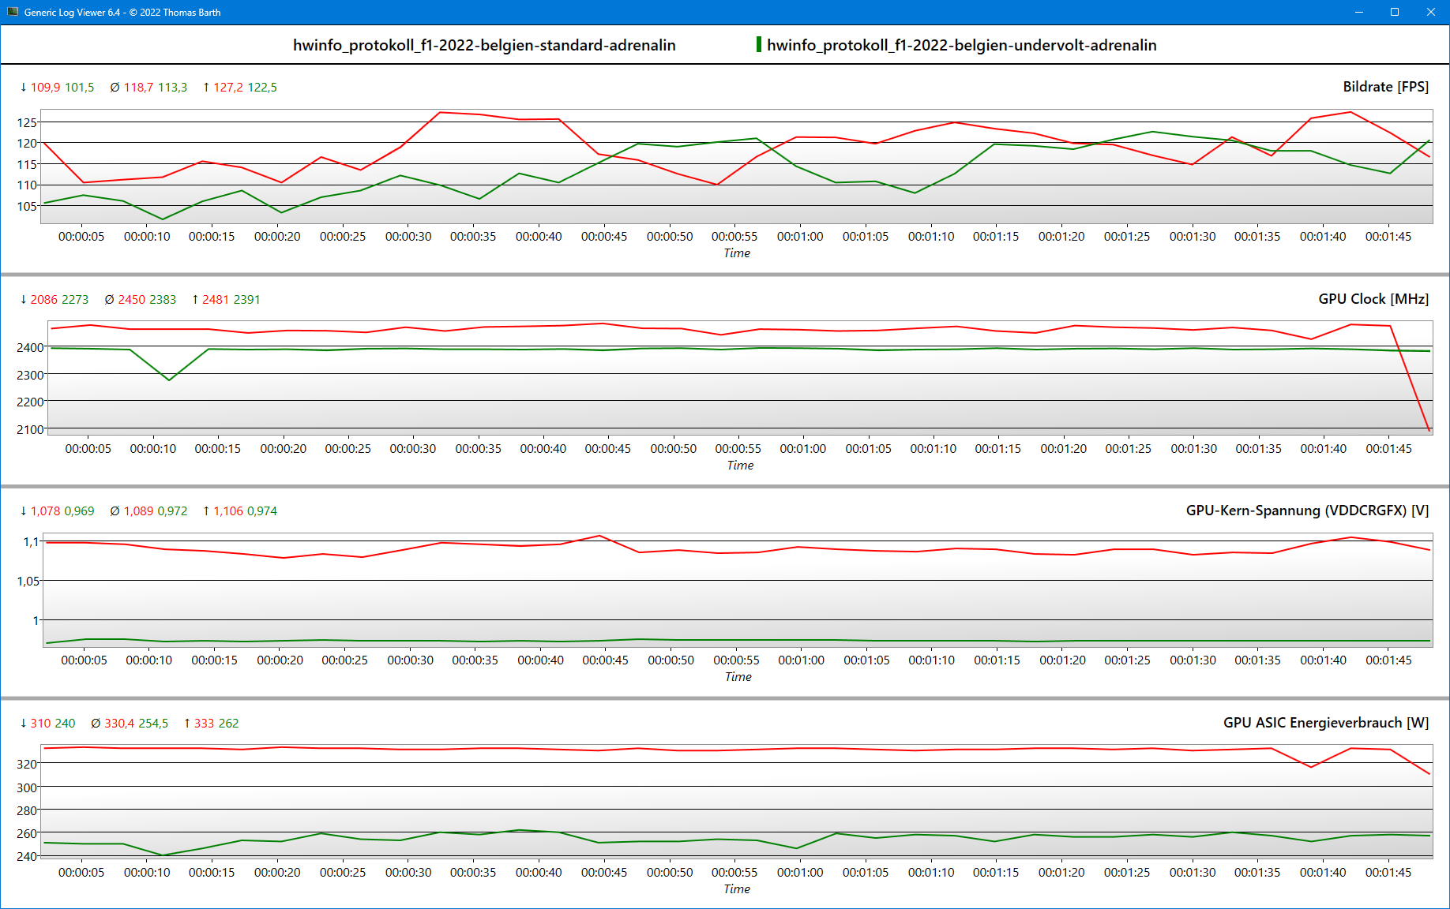Toggle the standard-adrenalin dataset by clicking its filename
Image resolution: width=1450 pixels, height=909 pixels.
[484, 45]
